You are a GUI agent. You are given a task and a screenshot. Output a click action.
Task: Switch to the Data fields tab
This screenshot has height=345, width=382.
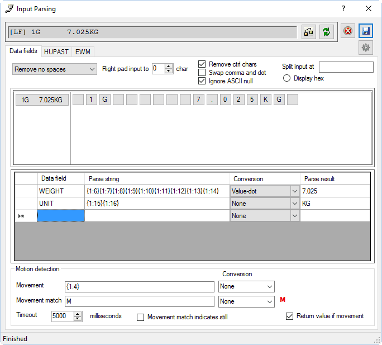[23, 51]
